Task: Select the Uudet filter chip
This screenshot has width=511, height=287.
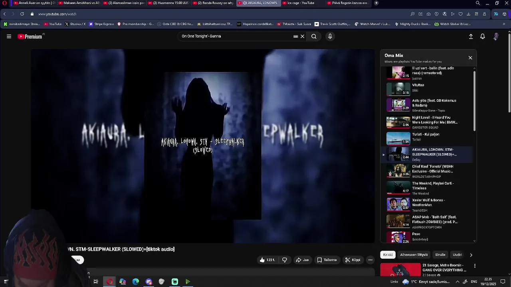Action: 458,255
